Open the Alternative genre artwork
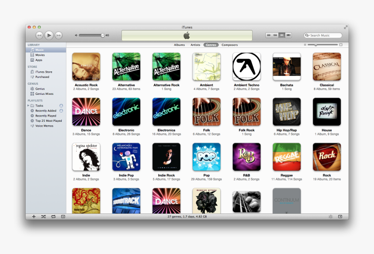The image size is (374, 254). pyautogui.click(x=126, y=67)
